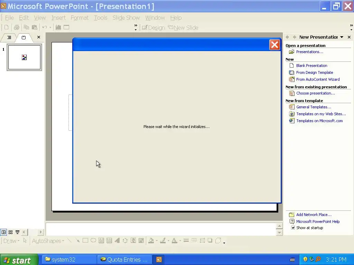
Task: Expand the Fill Color dropdown arrow
Action: [x=157, y=241]
